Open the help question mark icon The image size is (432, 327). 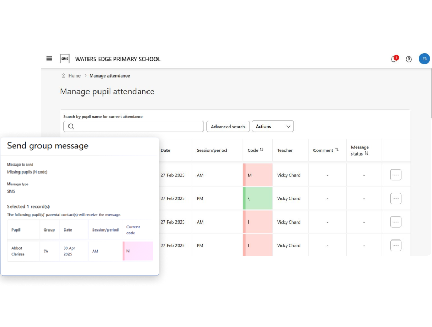point(409,59)
